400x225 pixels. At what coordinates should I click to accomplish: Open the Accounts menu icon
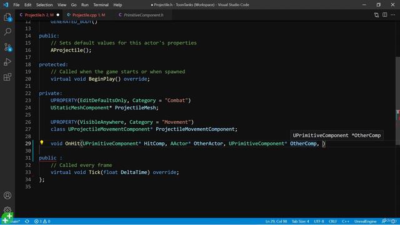(x=7, y=196)
